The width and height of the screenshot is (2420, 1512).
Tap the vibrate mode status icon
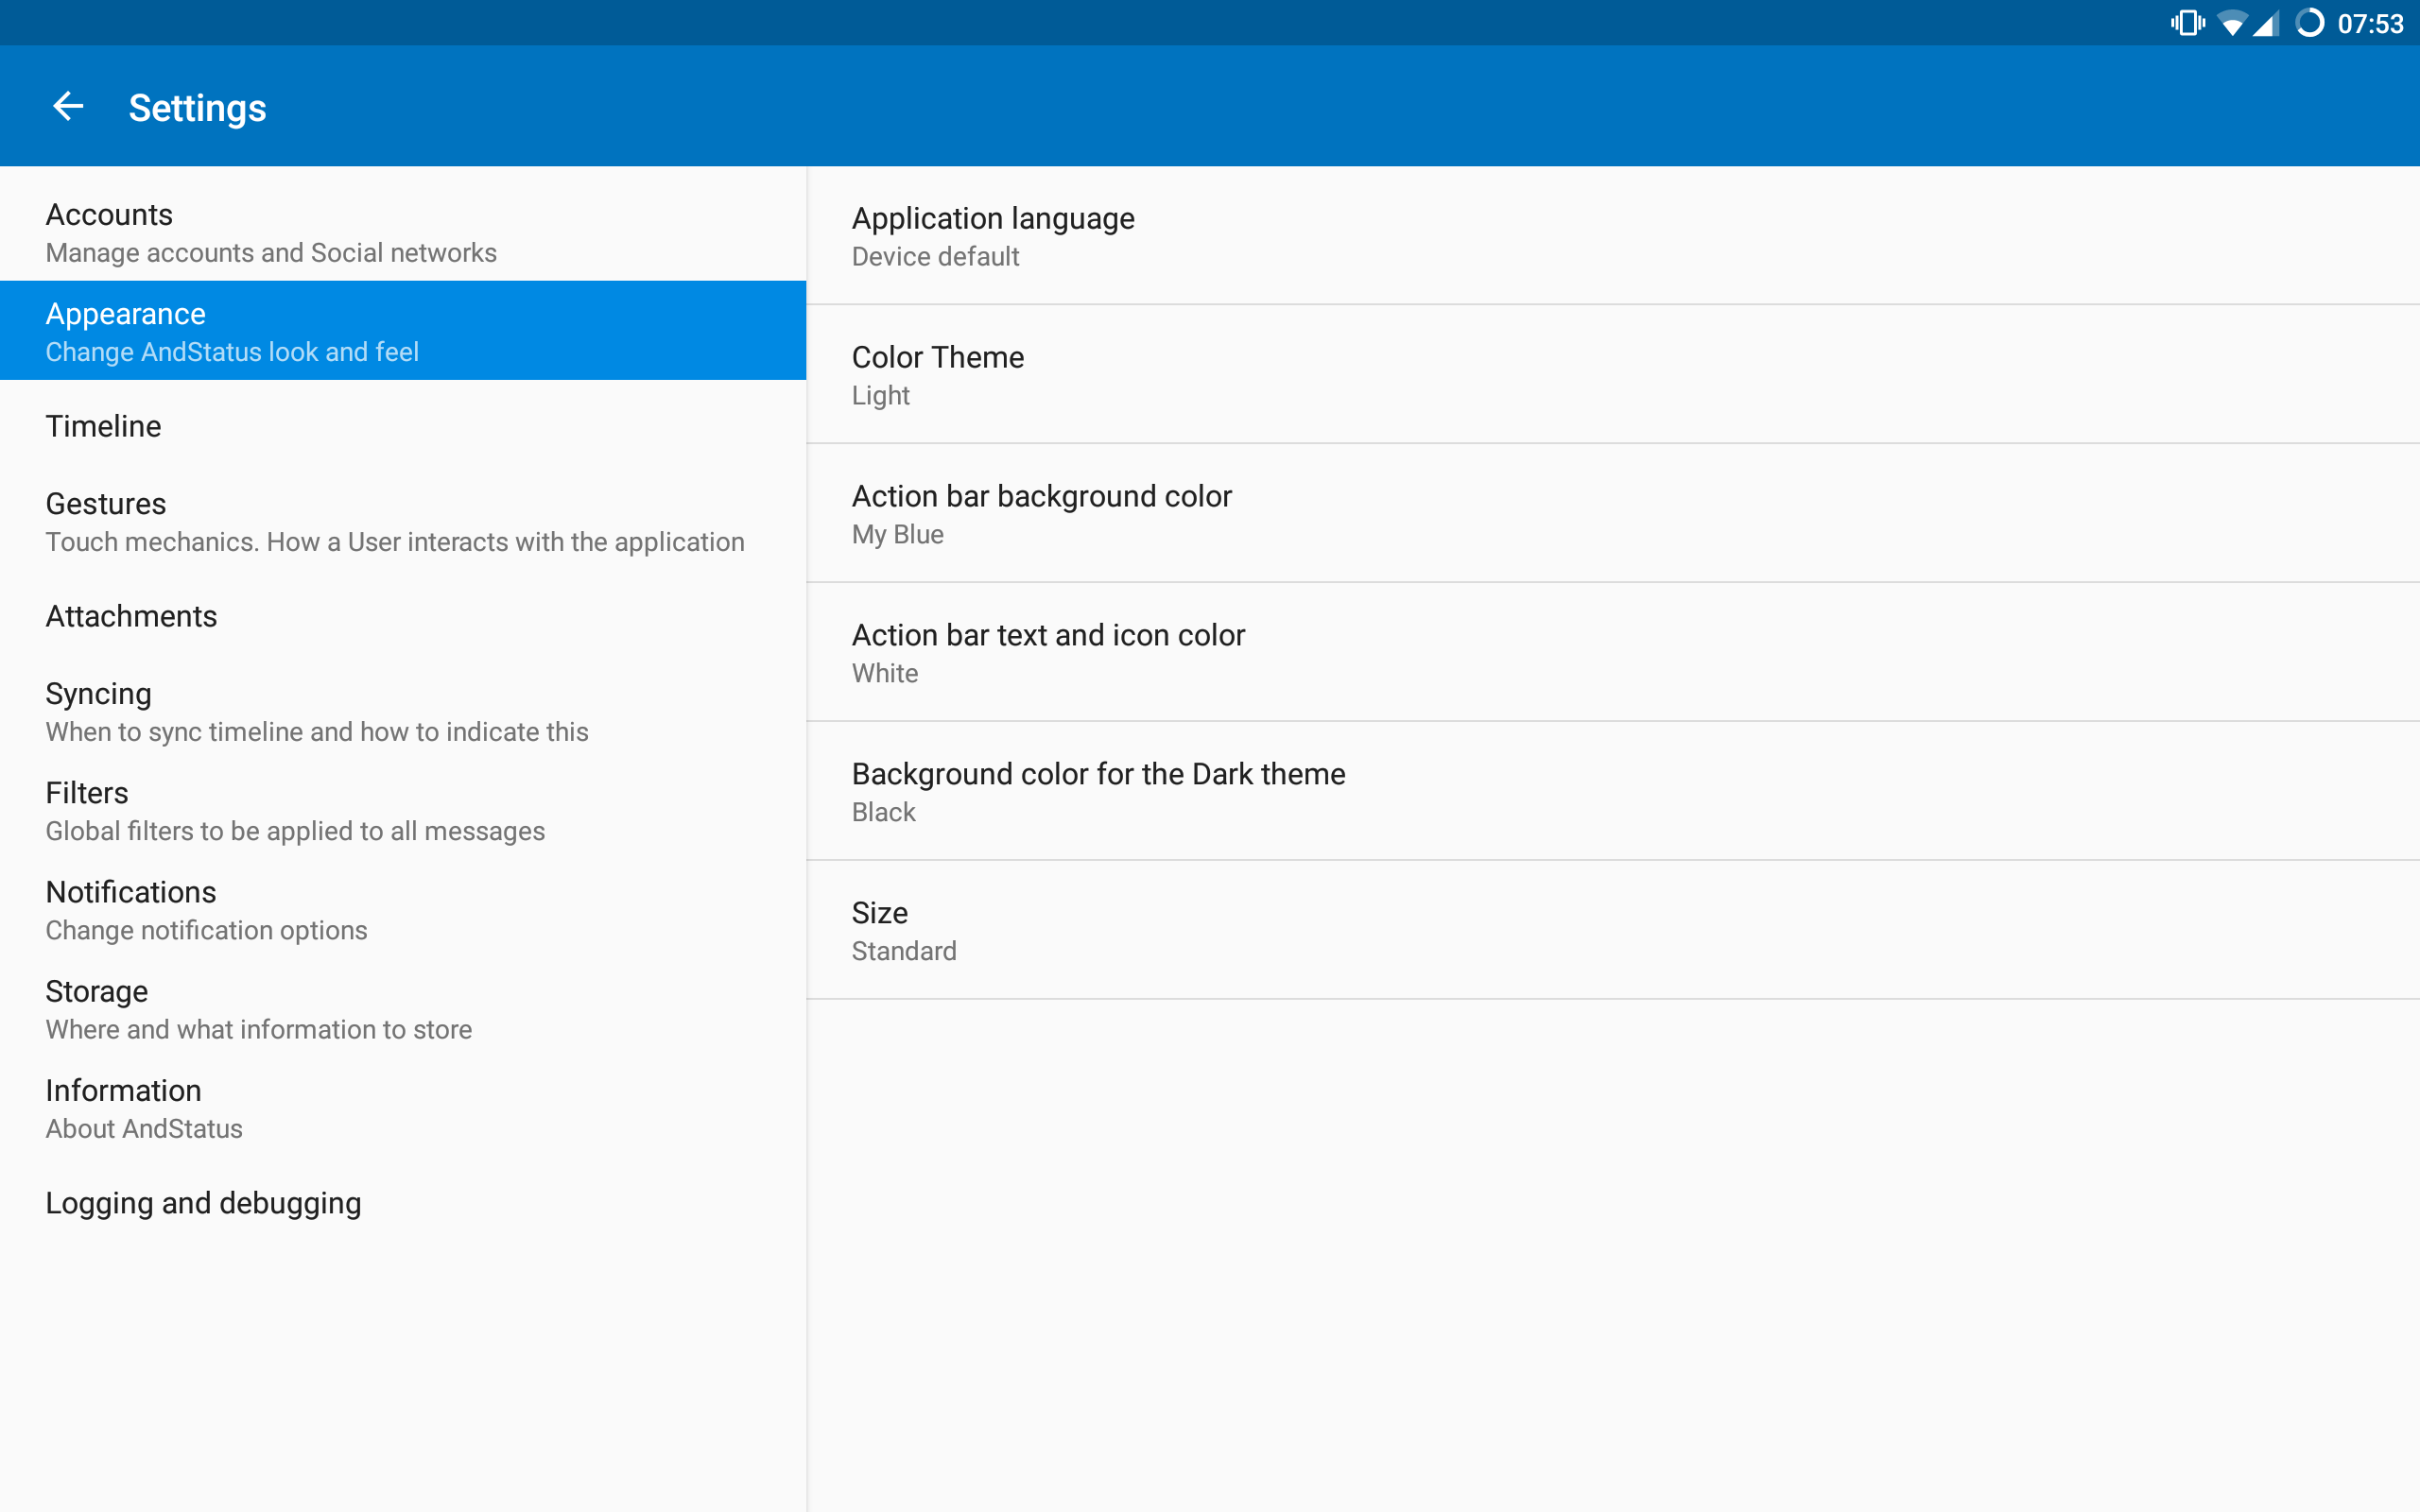2187,23
